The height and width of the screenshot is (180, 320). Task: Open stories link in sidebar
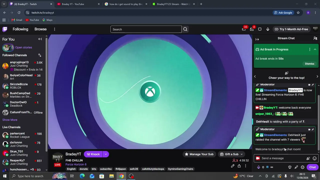coord(23,47)
